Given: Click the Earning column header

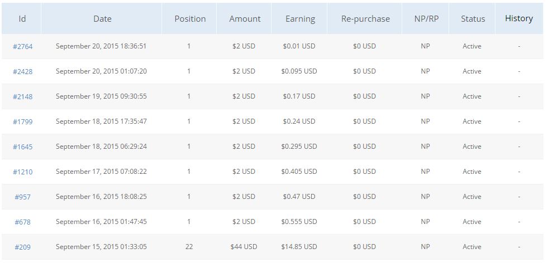Looking at the screenshot, I should 300,18.
